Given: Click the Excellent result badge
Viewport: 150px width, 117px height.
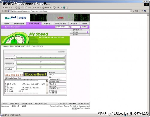Looking at the screenshot, I should (35, 74).
